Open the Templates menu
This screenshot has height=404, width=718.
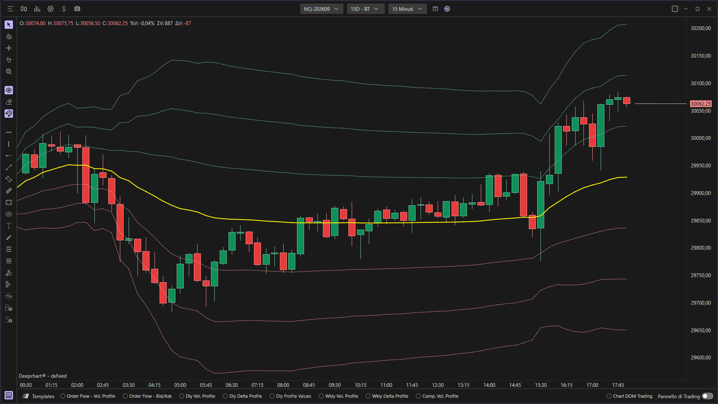coord(38,396)
